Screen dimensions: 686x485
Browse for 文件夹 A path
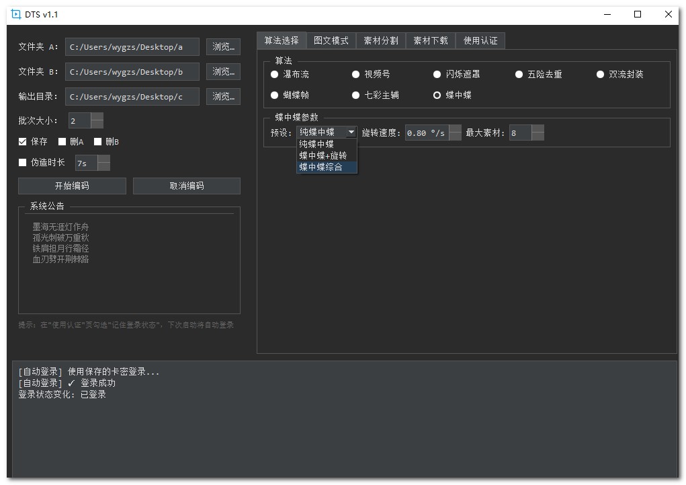[x=223, y=46]
